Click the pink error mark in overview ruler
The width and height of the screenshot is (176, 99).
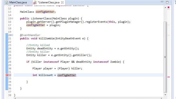(169, 77)
